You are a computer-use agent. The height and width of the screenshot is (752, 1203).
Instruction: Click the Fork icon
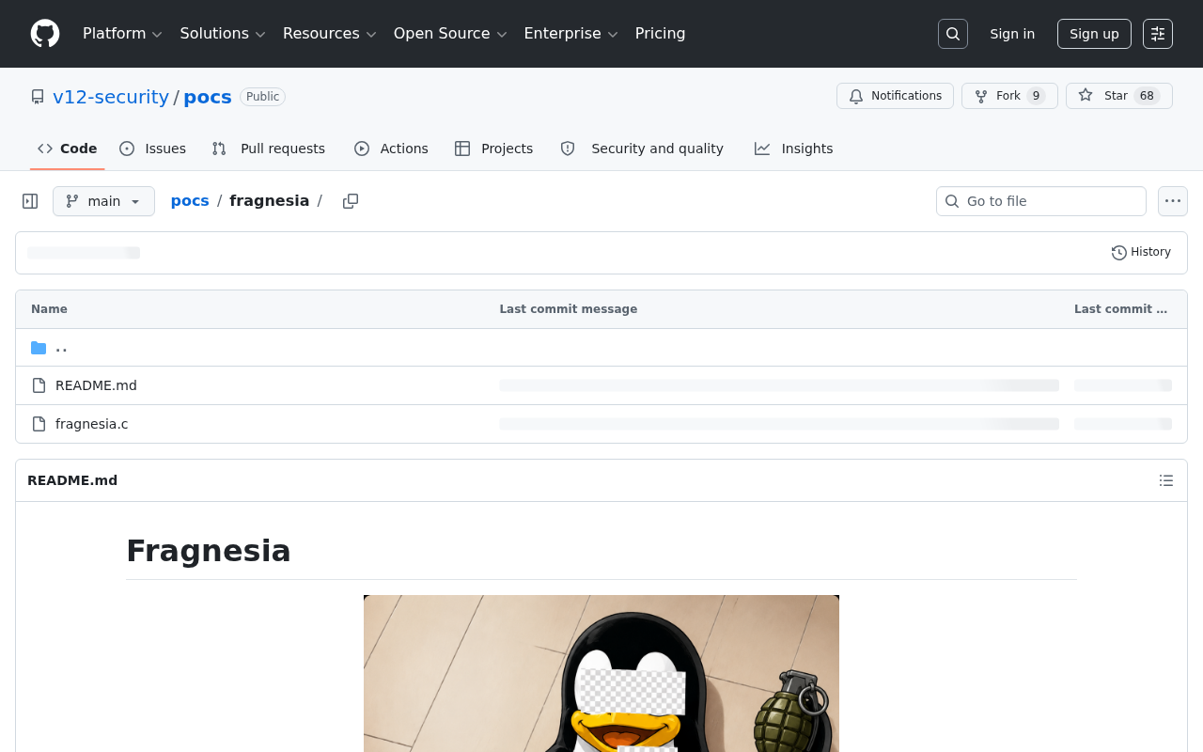click(981, 96)
